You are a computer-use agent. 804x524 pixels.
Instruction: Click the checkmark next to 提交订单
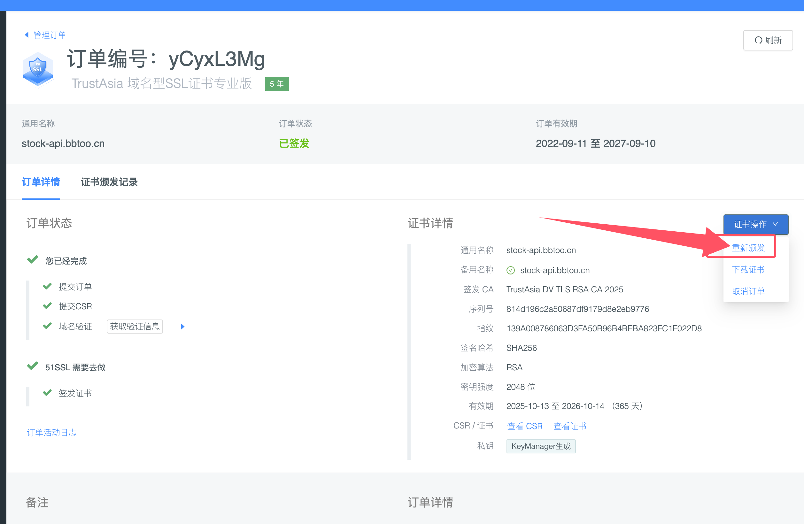pos(47,286)
